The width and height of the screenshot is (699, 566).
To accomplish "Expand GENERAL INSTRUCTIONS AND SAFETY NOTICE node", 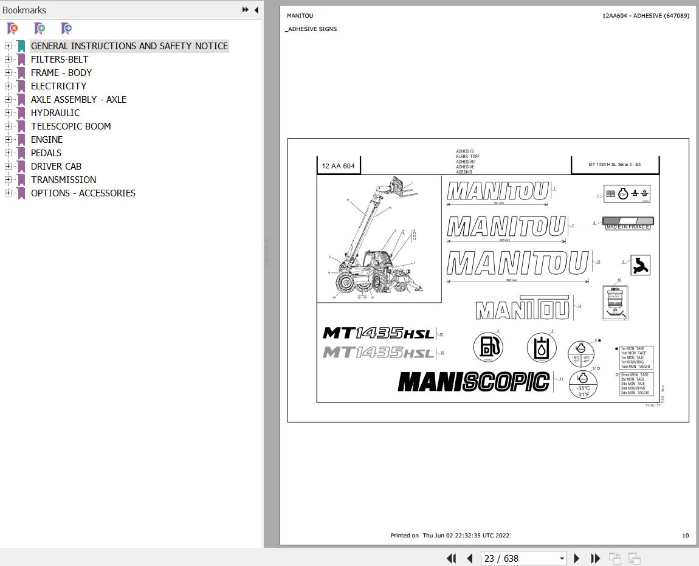I will [x=8, y=46].
